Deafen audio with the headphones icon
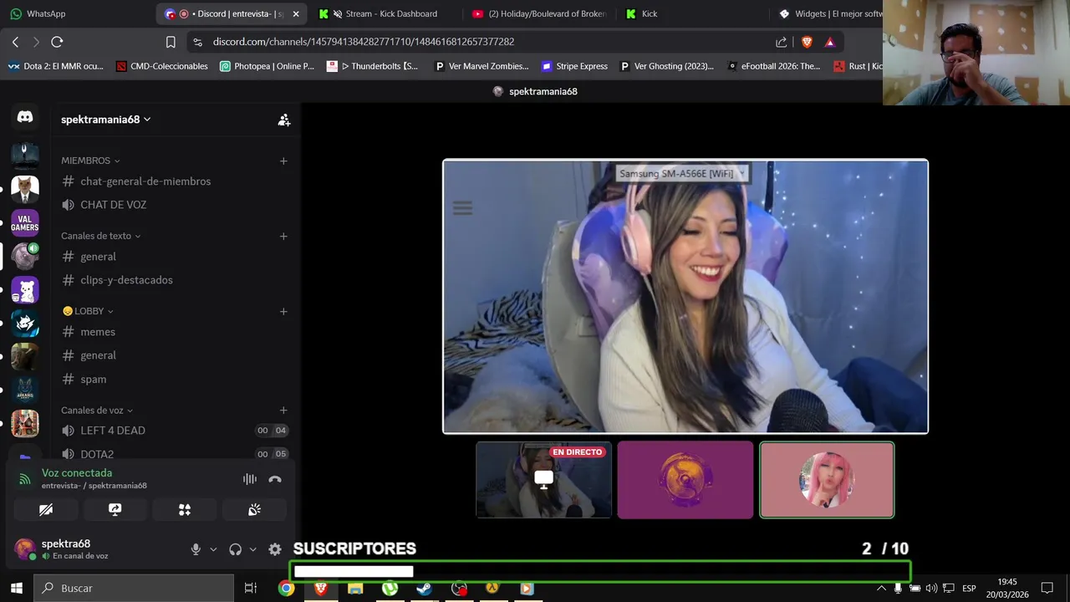 235,549
